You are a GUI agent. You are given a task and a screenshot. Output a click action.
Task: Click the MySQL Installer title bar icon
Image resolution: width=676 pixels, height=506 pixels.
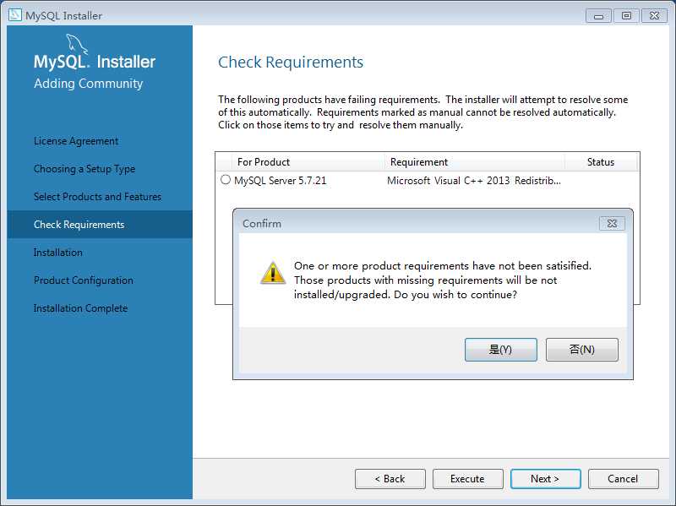coord(15,15)
